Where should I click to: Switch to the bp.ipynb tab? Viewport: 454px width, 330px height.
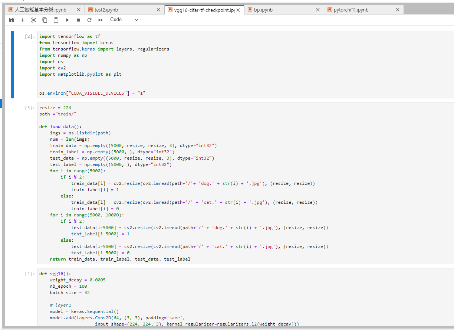(284, 10)
